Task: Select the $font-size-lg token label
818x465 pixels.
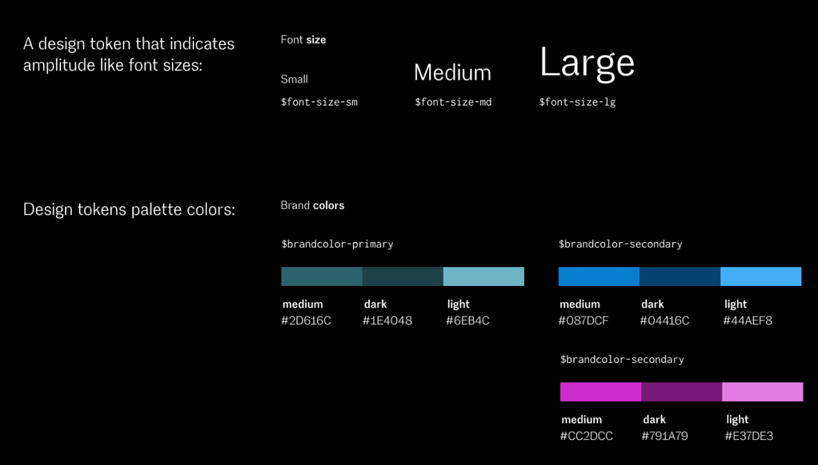Action: [x=577, y=102]
